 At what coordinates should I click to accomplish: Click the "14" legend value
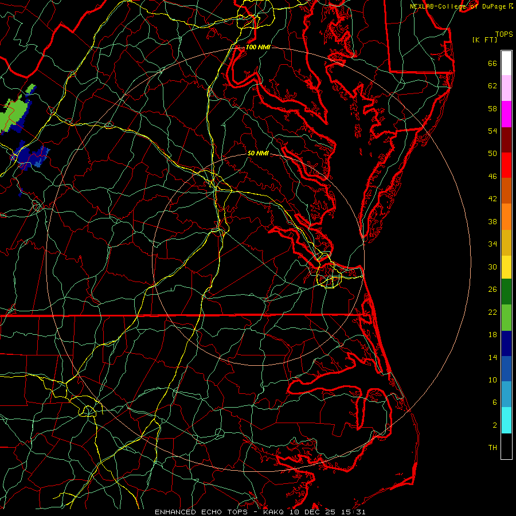click(x=492, y=357)
